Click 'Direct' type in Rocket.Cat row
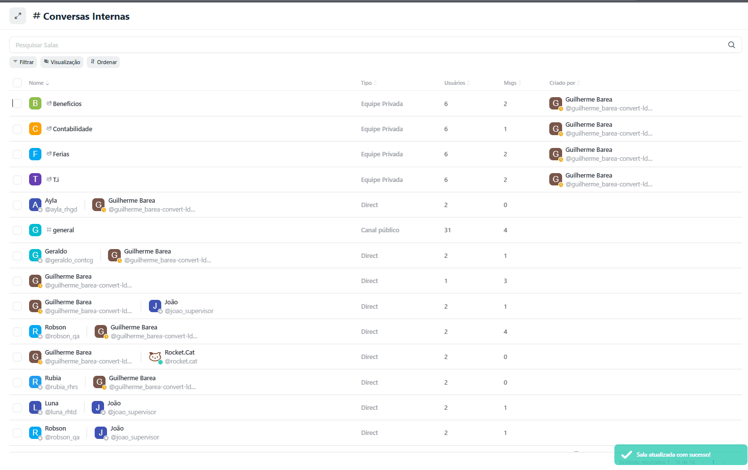The image size is (748, 470). 369,357
